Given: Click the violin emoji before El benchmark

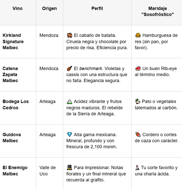Looking at the screenshot, I should click(69, 68).
